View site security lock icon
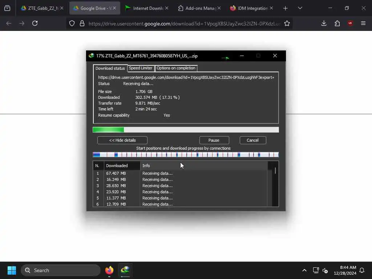 click(82, 24)
